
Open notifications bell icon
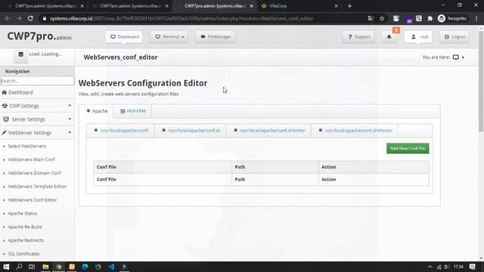tap(389, 37)
